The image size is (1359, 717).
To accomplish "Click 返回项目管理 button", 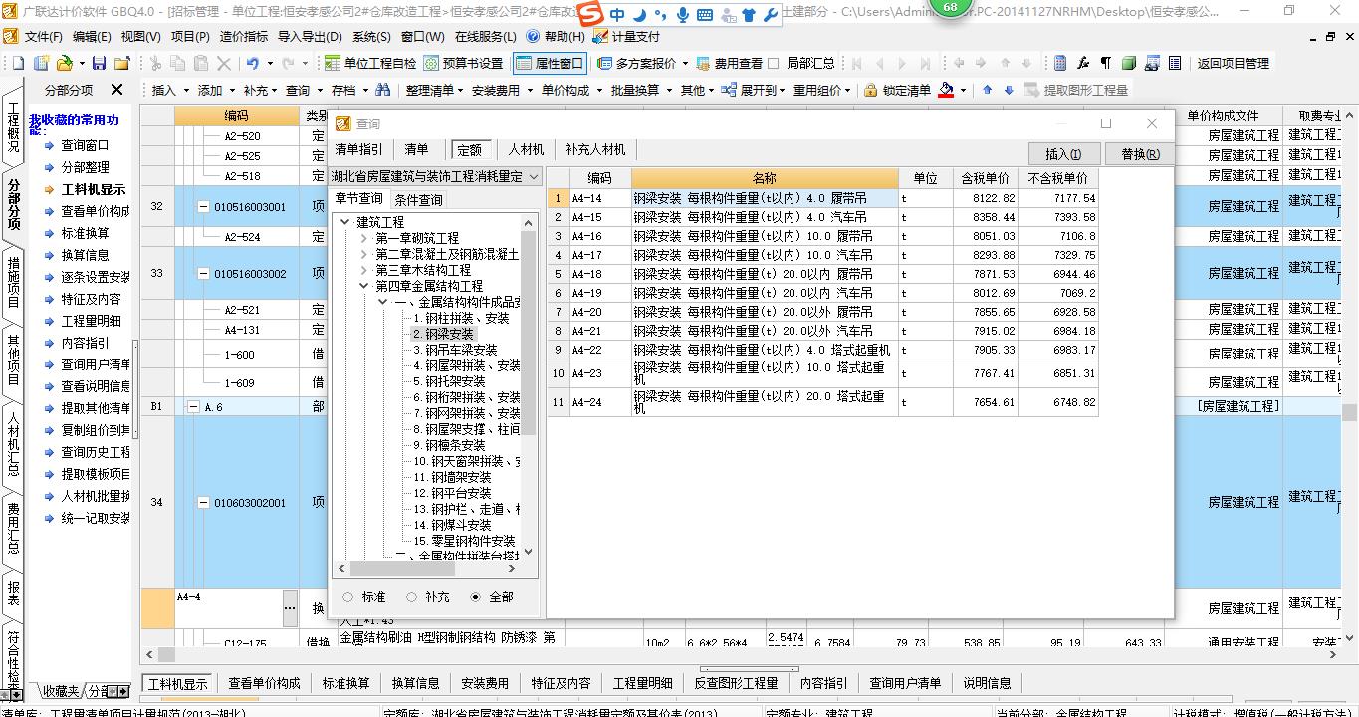I will coord(1233,63).
